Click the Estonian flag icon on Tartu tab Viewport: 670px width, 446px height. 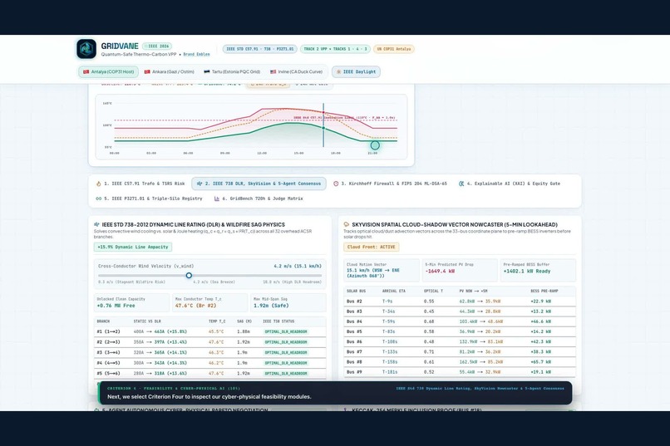tap(207, 71)
